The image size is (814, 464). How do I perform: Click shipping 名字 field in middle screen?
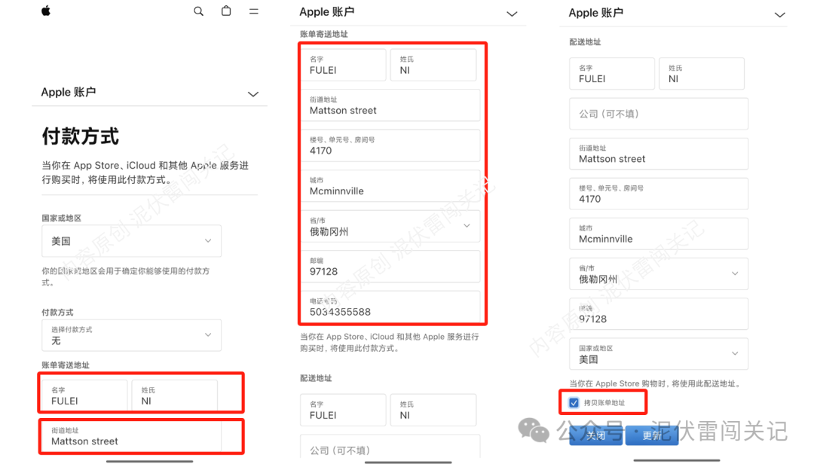[343, 410]
